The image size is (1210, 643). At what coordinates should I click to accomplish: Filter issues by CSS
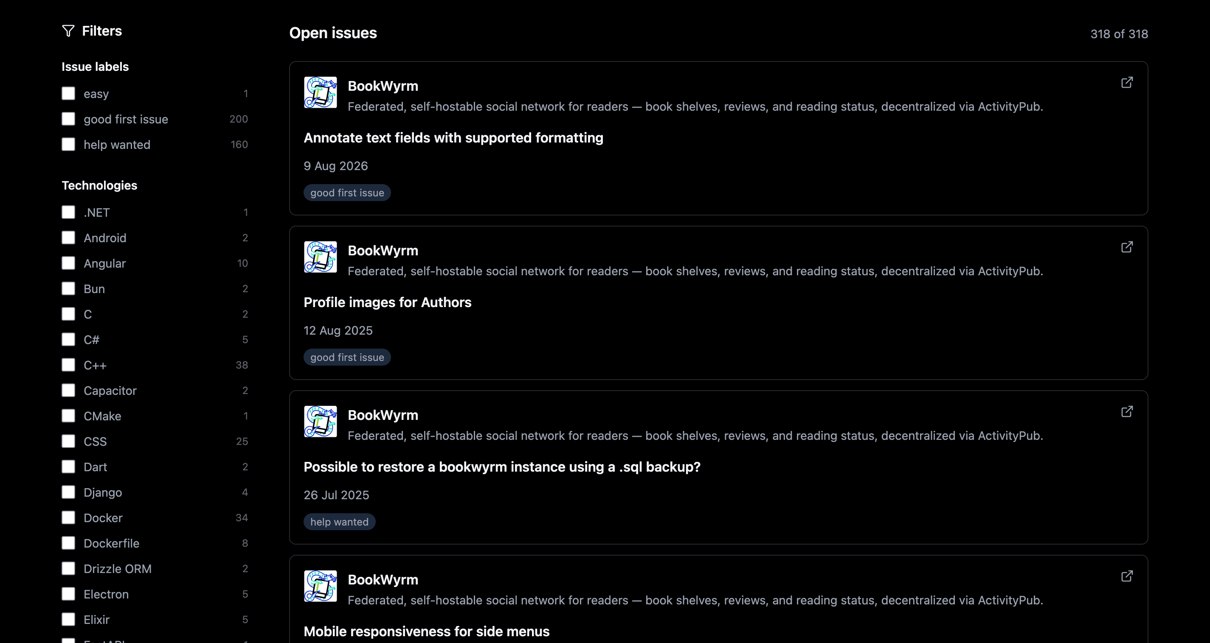tap(69, 441)
